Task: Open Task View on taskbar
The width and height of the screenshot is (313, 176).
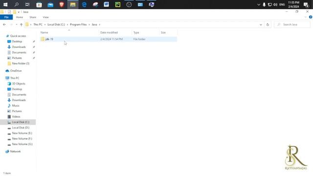Action: point(27,4)
